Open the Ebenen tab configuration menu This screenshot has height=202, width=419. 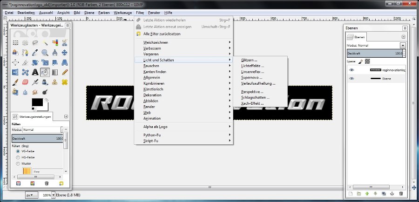tap(404, 37)
